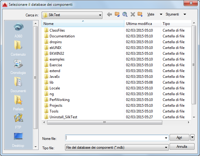
Task: Select the Tools folder name
Action: tap(54, 111)
